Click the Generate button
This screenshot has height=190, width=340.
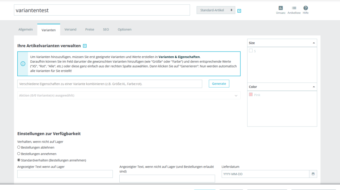(219, 84)
